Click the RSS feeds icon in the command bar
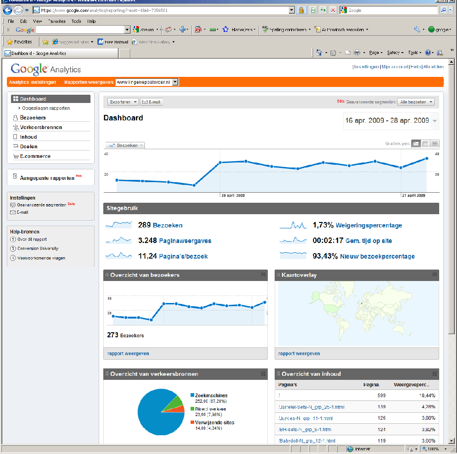Screen dimensions: 457x454 [333, 53]
